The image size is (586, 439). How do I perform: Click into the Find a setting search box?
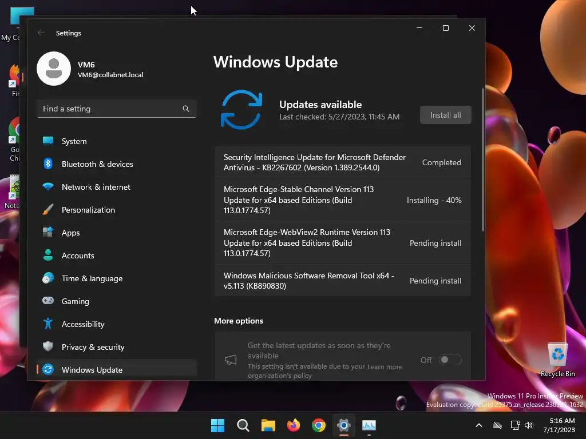click(x=117, y=109)
